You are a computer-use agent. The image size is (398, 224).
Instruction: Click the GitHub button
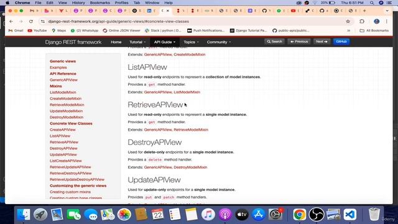pyautogui.click(x=341, y=42)
